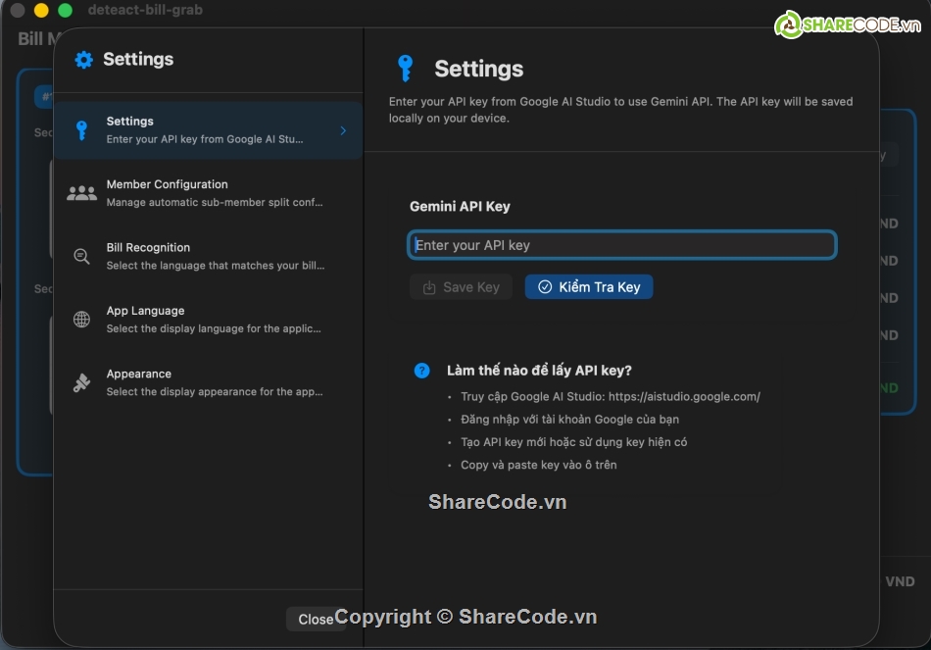
Task: Click the checkmark icon in Kiểm Tra Key
Action: point(545,287)
